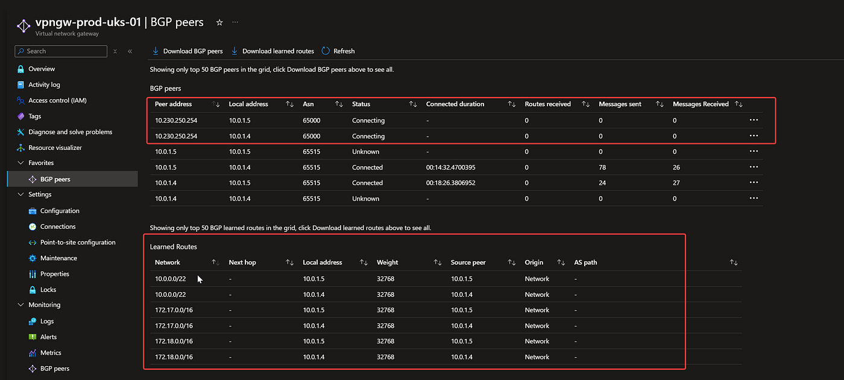This screenshot has height=380, width=844.
Task: Sort learned routes by Next hop
Action: click(x=290, y=263)
